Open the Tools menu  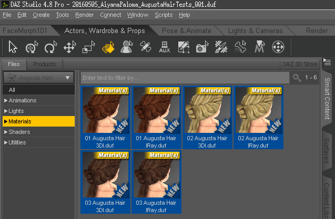(x=63, y=15)
